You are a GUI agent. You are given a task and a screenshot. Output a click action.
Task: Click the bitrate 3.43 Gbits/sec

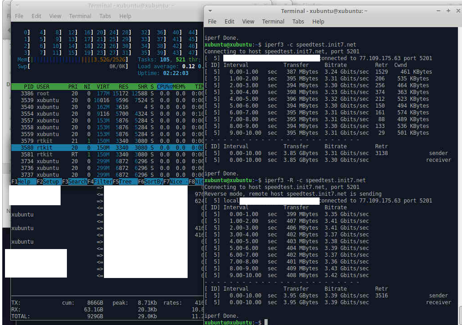tap(346, 268)
